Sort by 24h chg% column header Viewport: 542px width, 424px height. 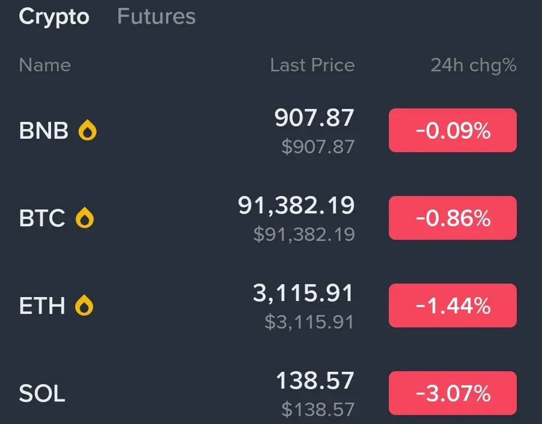(473, 65)
